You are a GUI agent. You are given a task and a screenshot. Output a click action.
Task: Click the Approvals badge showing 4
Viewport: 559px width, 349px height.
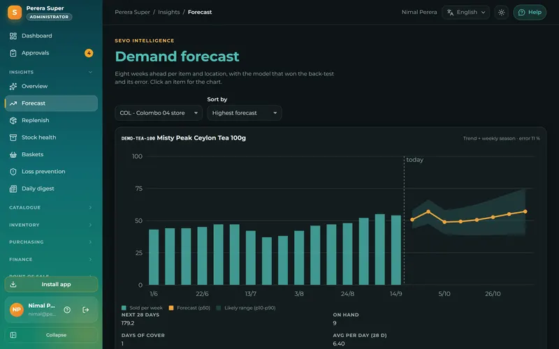(x=89, y=53)
